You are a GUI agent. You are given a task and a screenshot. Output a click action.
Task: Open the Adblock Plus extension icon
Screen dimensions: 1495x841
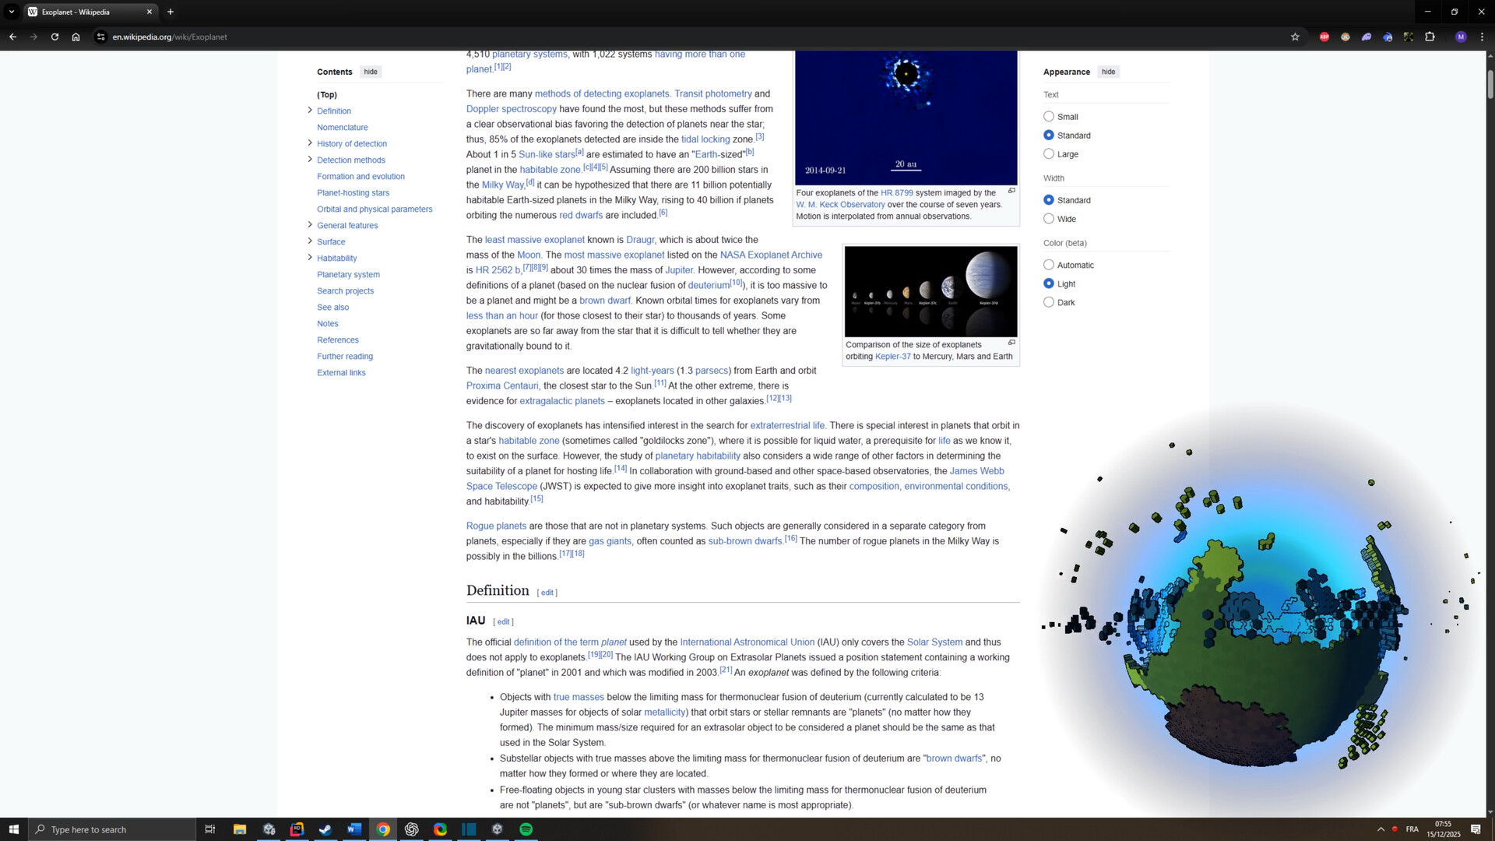point(1324,37)
